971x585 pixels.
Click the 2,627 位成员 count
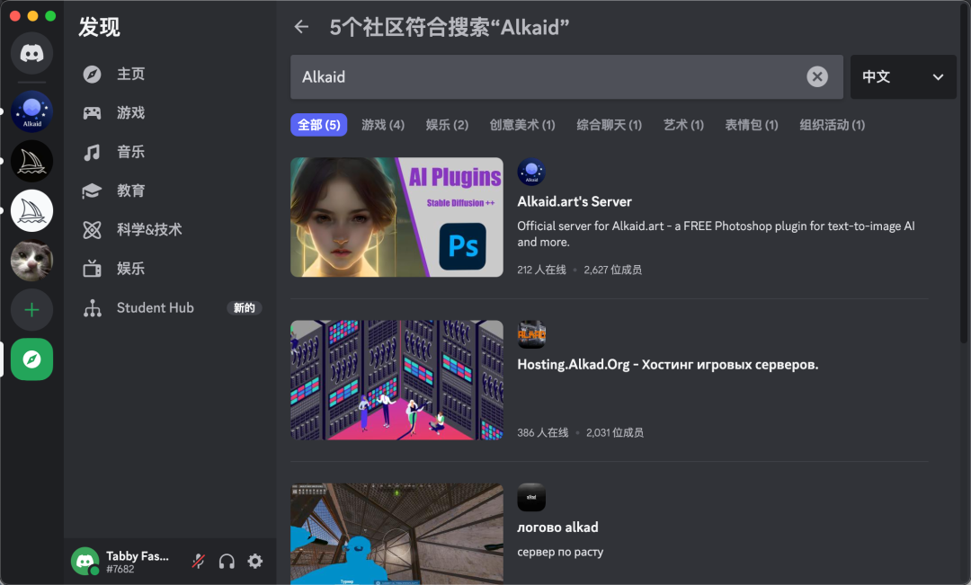pyautogui.click(x=612, y=270)
